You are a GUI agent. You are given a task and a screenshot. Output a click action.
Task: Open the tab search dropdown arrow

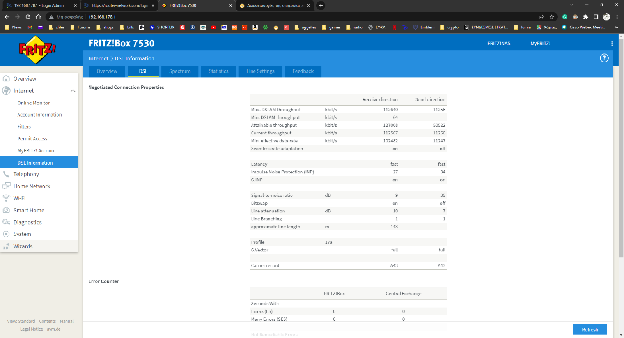pos(571,5)
